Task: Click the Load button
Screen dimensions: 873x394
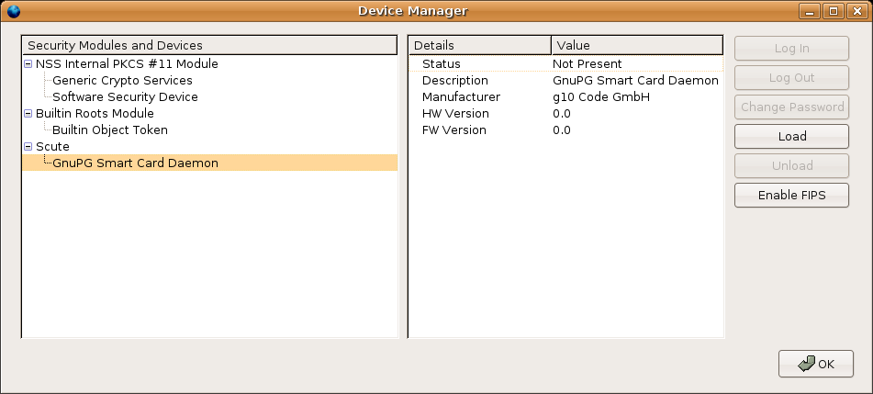Action: [x=791, y=137]
